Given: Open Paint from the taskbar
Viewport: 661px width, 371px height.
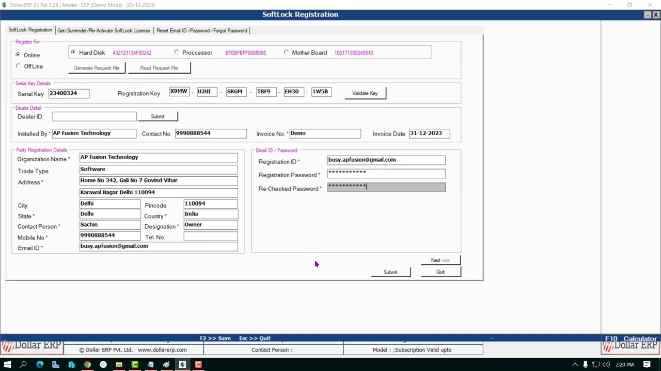Looking at the screenshot, I should pyautogui.click(x=166, y=364).
